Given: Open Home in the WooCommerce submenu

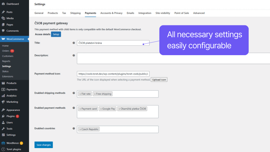Looking at the screenshot, I should tap(5, 46).
